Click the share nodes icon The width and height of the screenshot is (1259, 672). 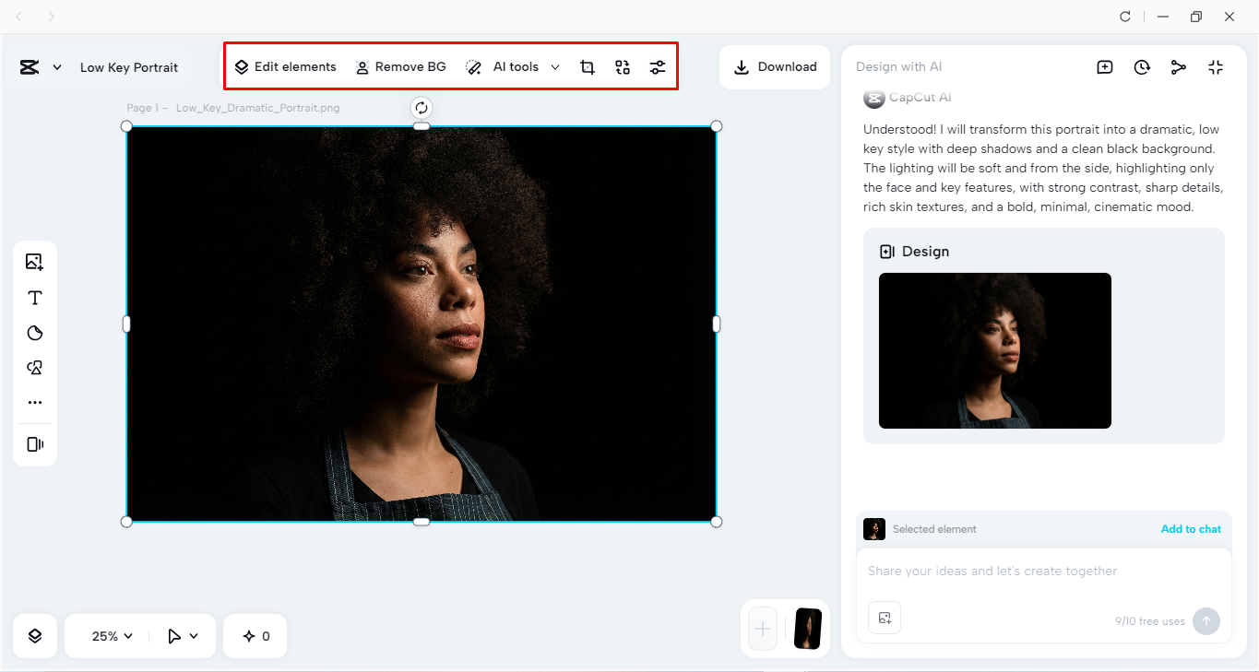coord(1179,66)
